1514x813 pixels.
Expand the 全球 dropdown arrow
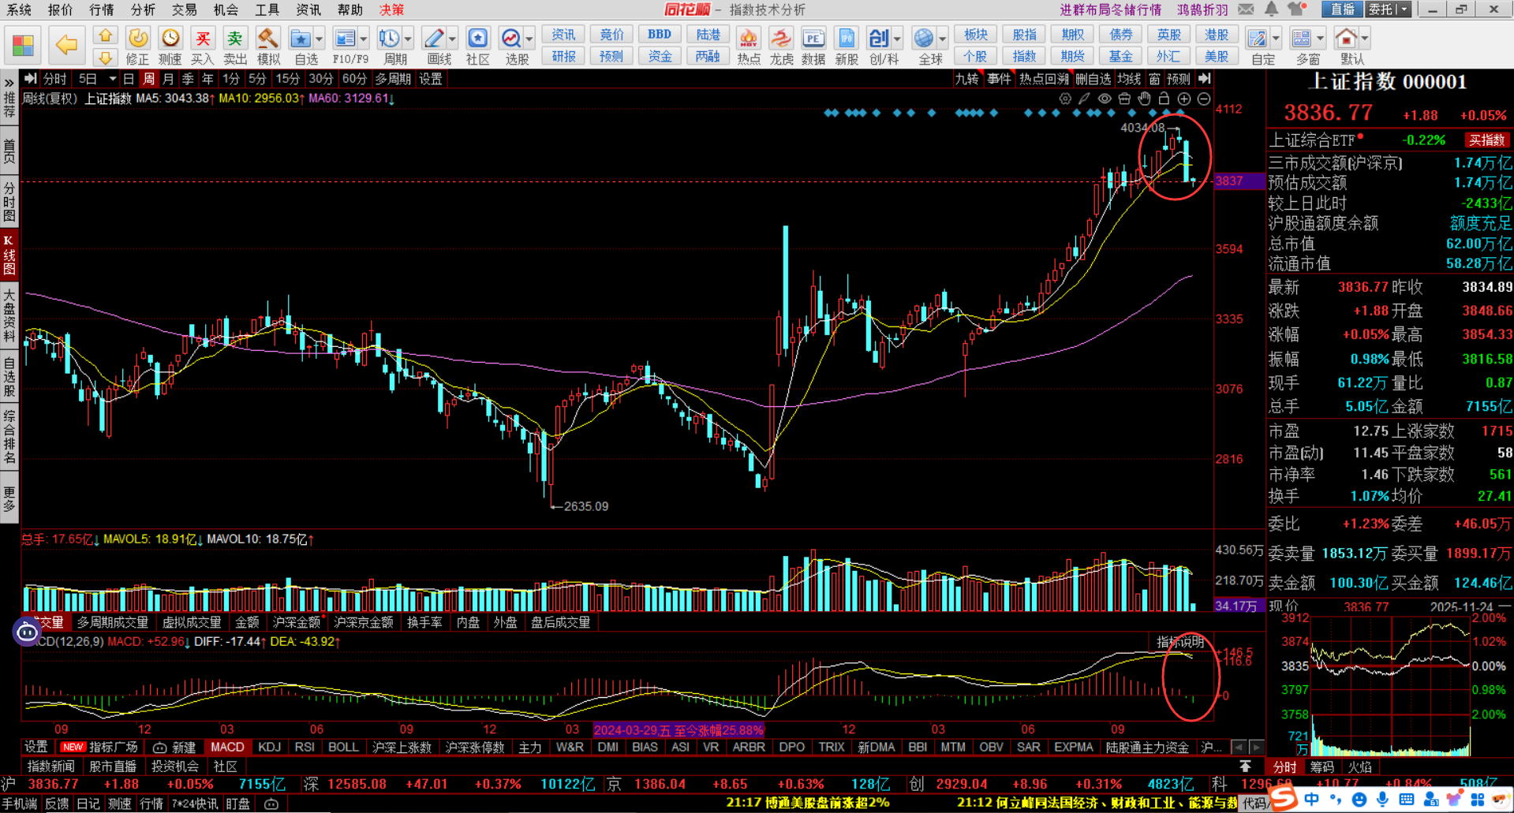(x=942, y=38)
